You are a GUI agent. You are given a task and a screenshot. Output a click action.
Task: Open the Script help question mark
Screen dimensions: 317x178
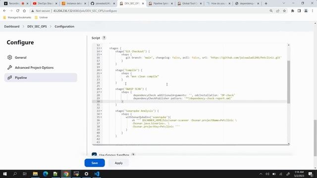click(104, 38)
